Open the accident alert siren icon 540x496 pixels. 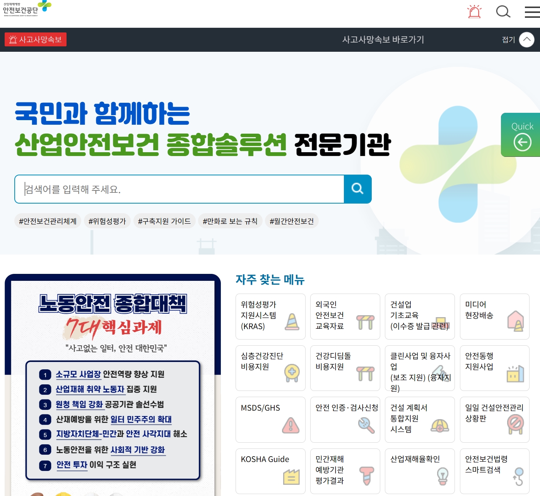474,11
